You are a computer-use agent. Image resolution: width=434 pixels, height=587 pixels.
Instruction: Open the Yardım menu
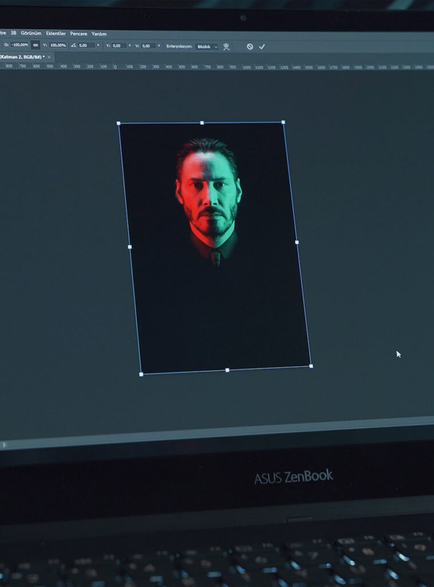tap(99, 34)
